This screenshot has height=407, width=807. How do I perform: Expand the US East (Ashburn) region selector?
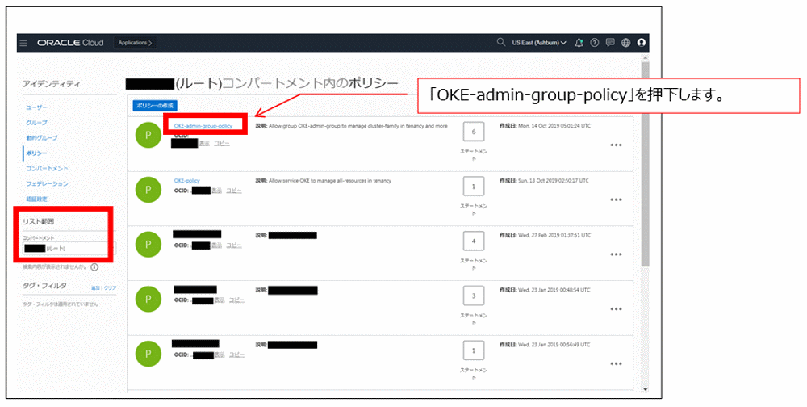pos(539,43)
